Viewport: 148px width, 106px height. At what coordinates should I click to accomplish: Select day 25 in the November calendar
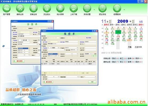click(x=124, y=39)
